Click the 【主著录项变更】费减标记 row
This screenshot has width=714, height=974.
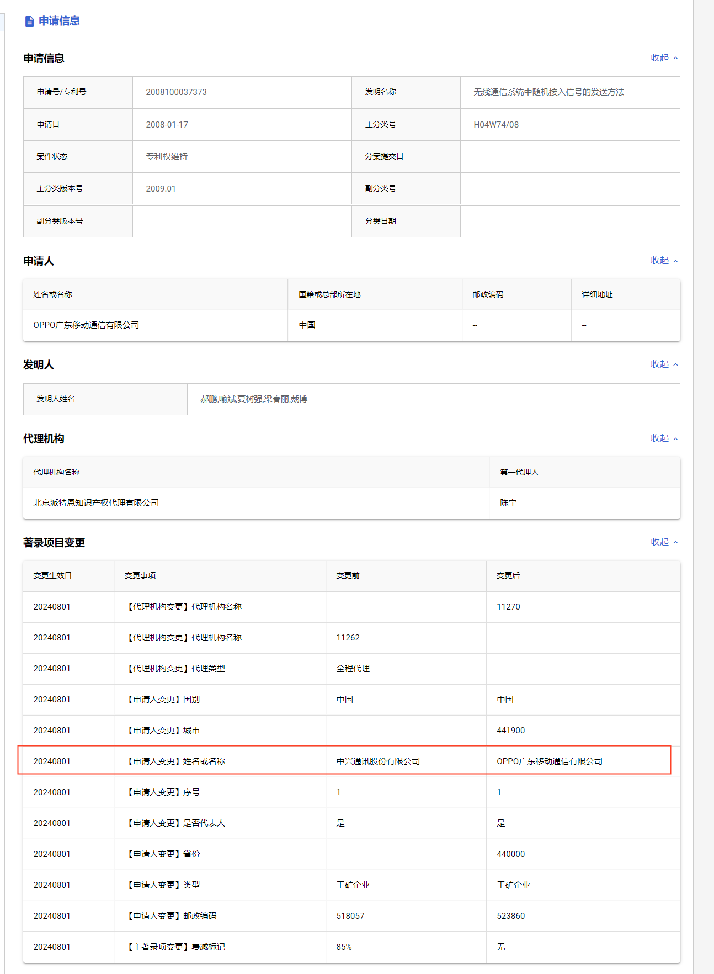pyautogui.click(x=351, y=947)
